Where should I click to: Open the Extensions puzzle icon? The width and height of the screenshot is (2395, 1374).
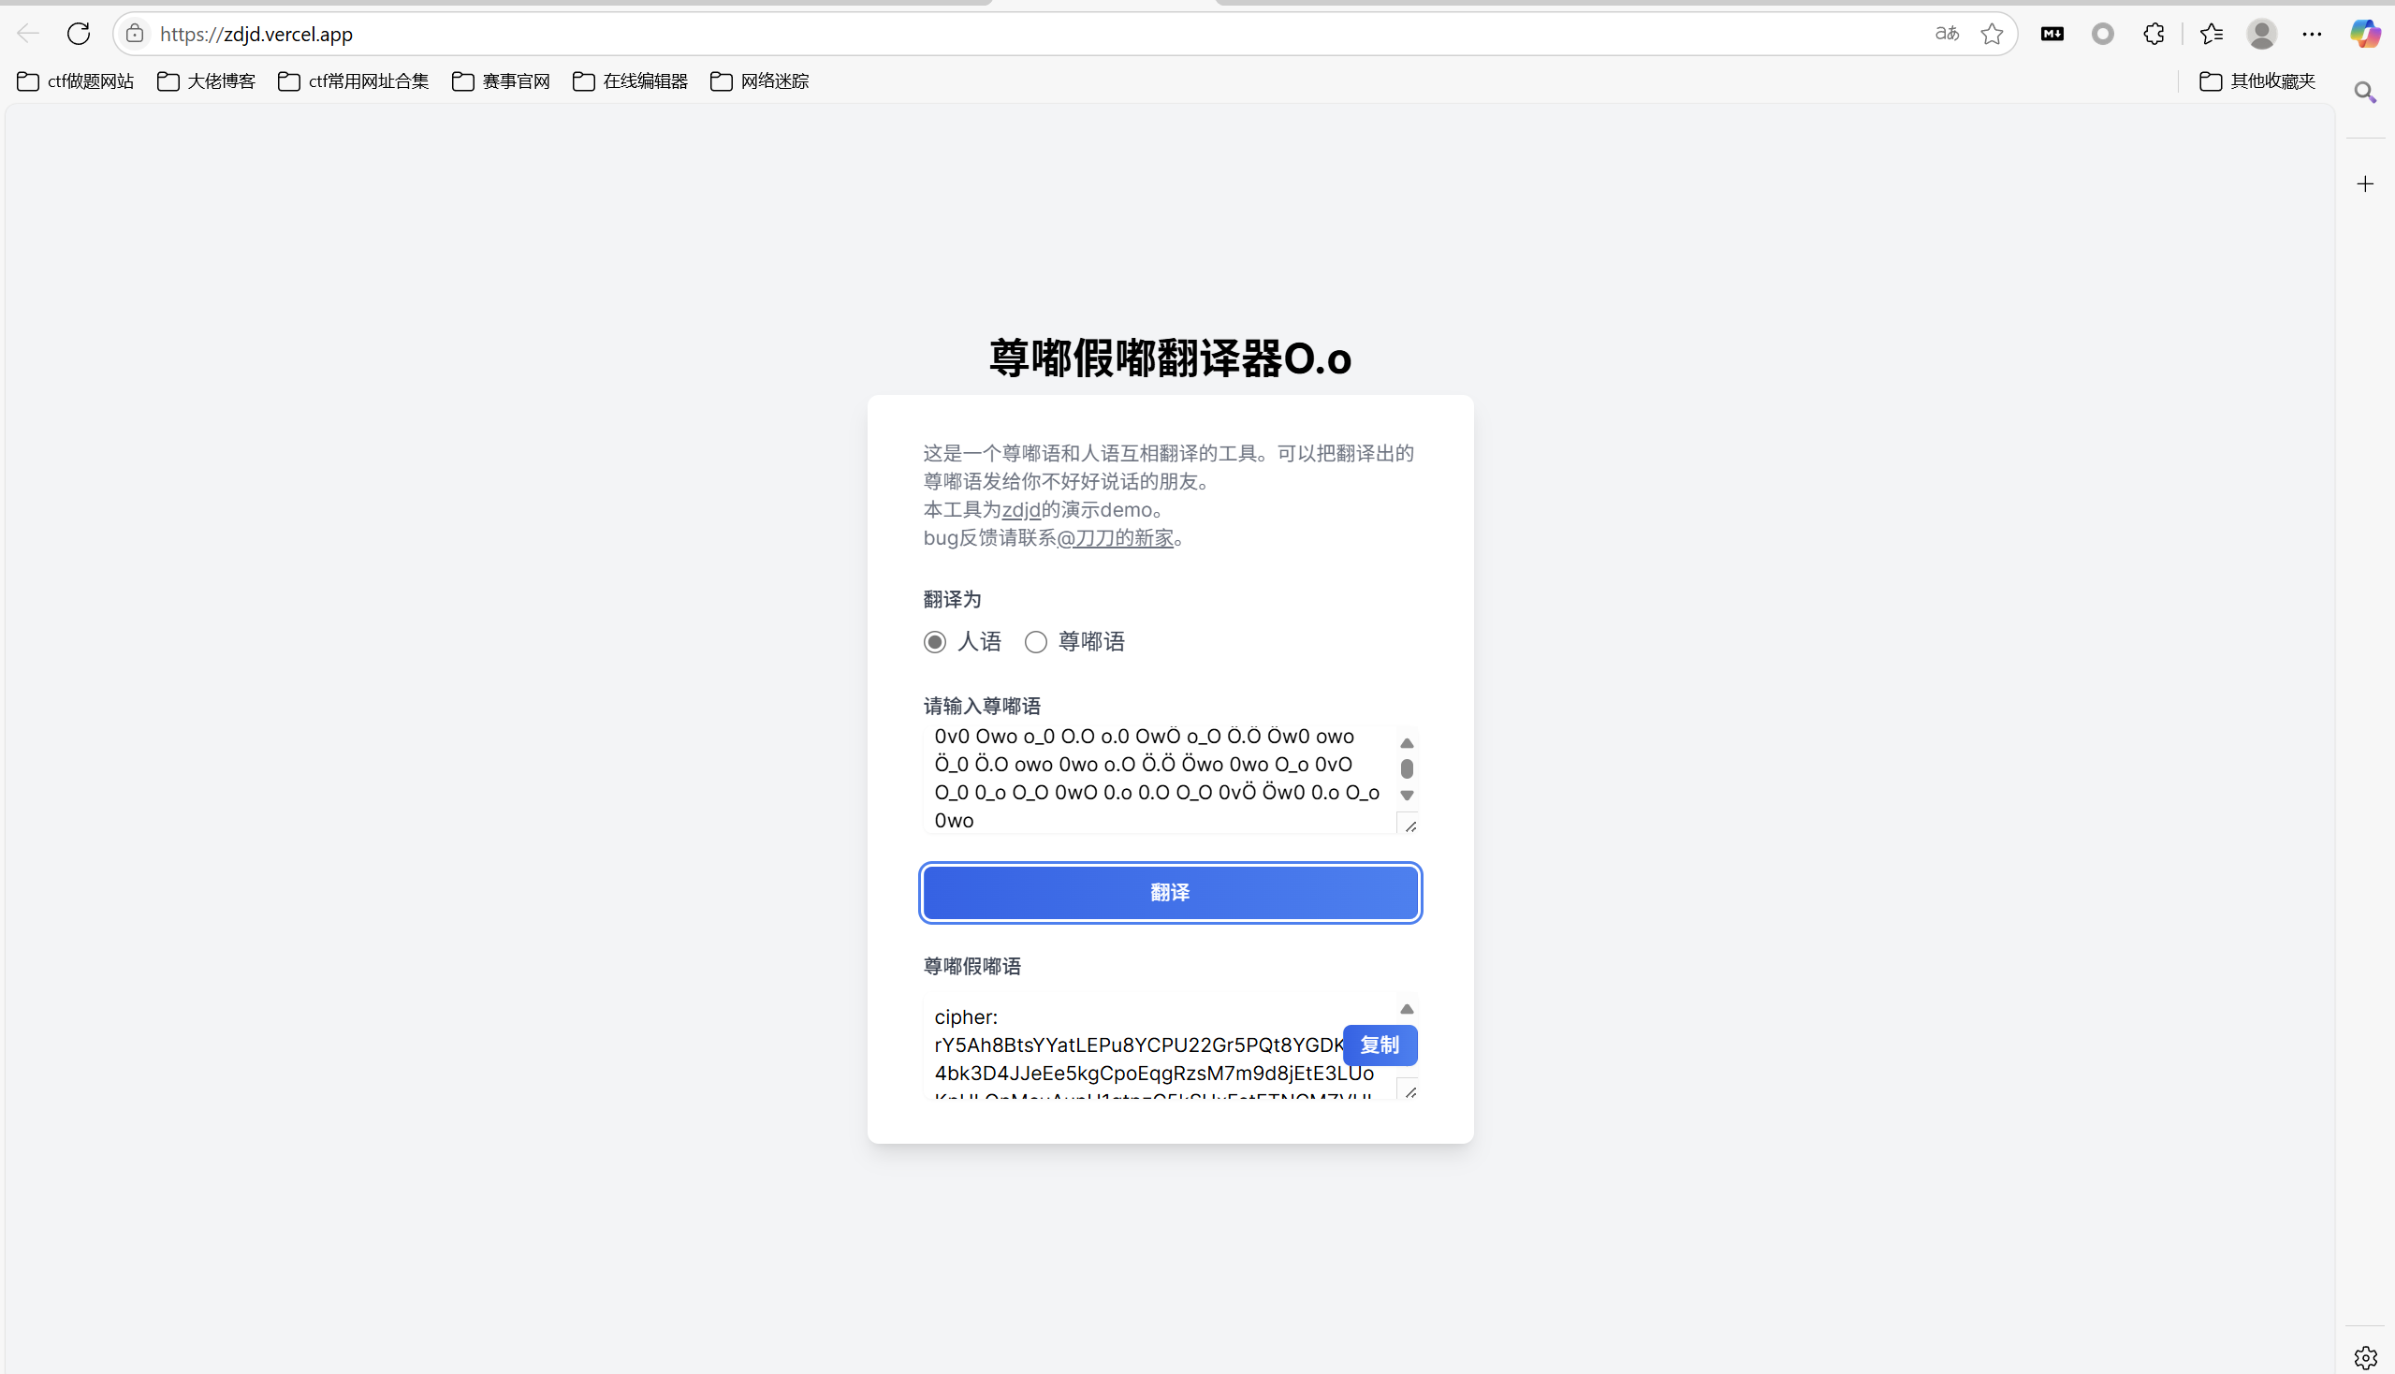pyautogui.click(x=2154, y=34)
